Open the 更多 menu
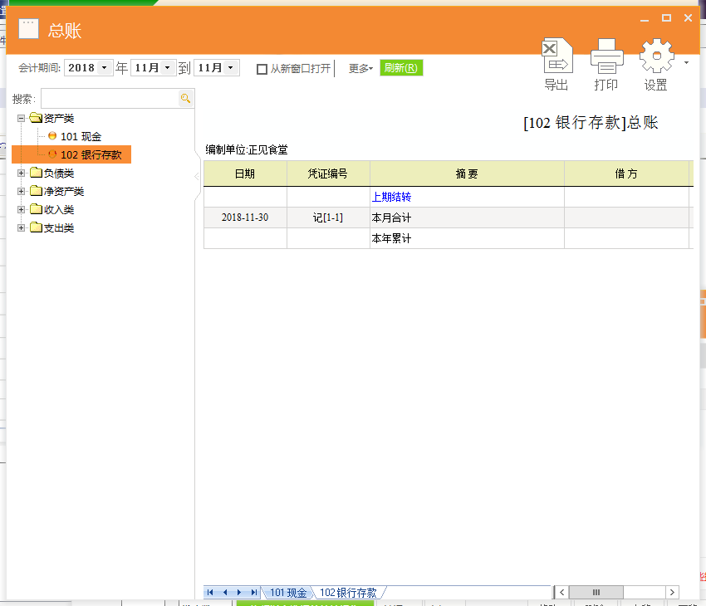The height and width of the screenshot is (606, 706). point(360,69)
